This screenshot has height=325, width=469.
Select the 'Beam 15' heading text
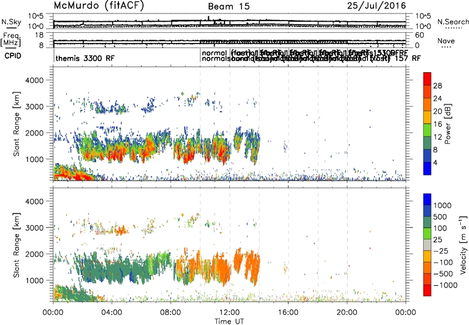click(229, 6)
